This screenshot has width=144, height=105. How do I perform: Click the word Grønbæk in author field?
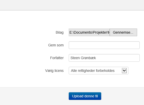point(88,58)
